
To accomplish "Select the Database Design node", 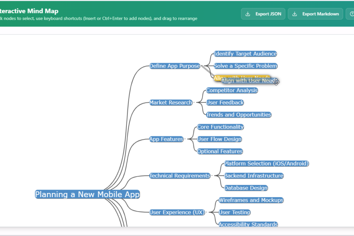I will (246, 188).
